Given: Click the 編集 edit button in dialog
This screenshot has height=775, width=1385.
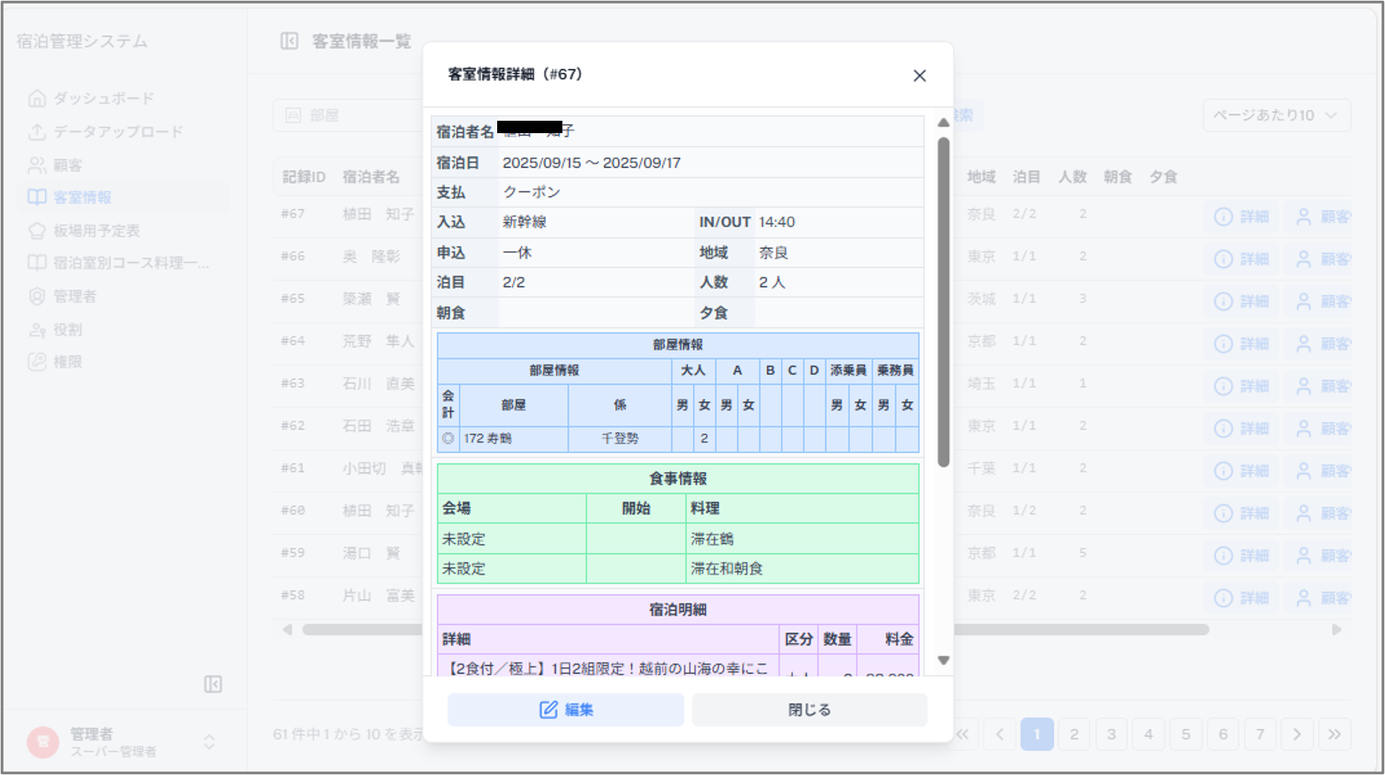Looking at the screenshot, I should [x=566, y=709].
